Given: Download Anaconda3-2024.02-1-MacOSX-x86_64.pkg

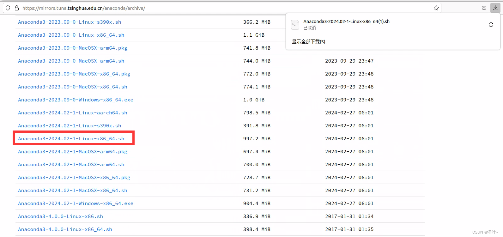Looking at the screenshot, I should point(74,178).
